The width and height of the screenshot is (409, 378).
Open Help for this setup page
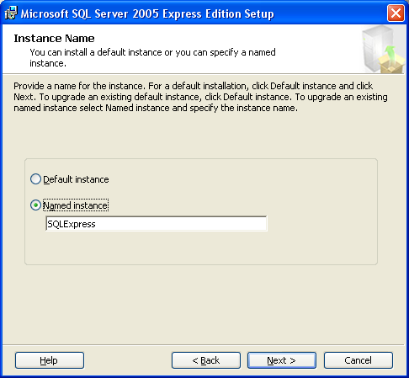(x=50, y=360)
